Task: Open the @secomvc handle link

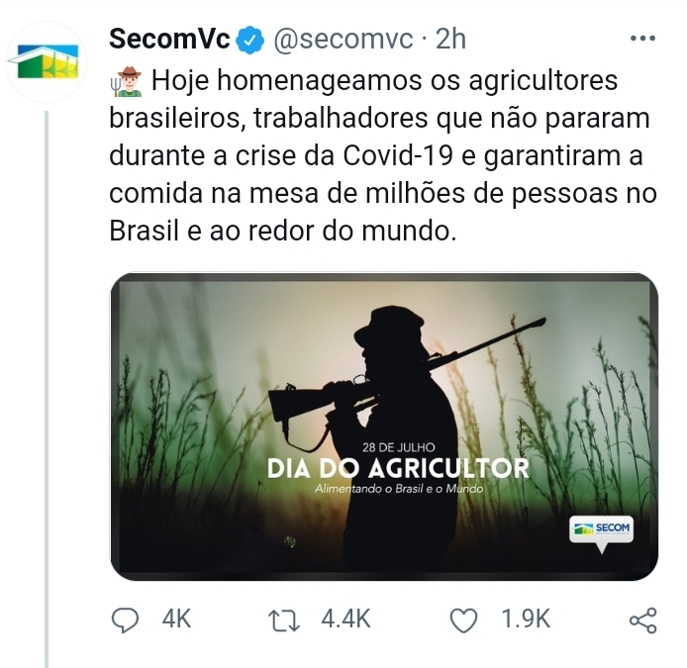Action: (x=343, y=40)
